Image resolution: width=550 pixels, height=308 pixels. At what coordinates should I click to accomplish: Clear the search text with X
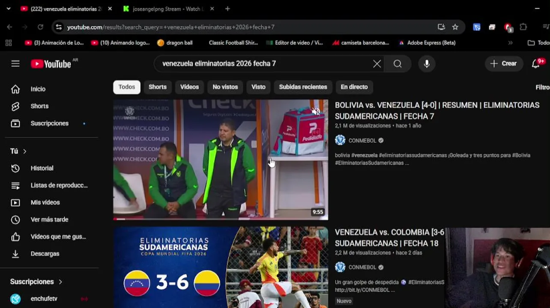click(x=377, y=64)
